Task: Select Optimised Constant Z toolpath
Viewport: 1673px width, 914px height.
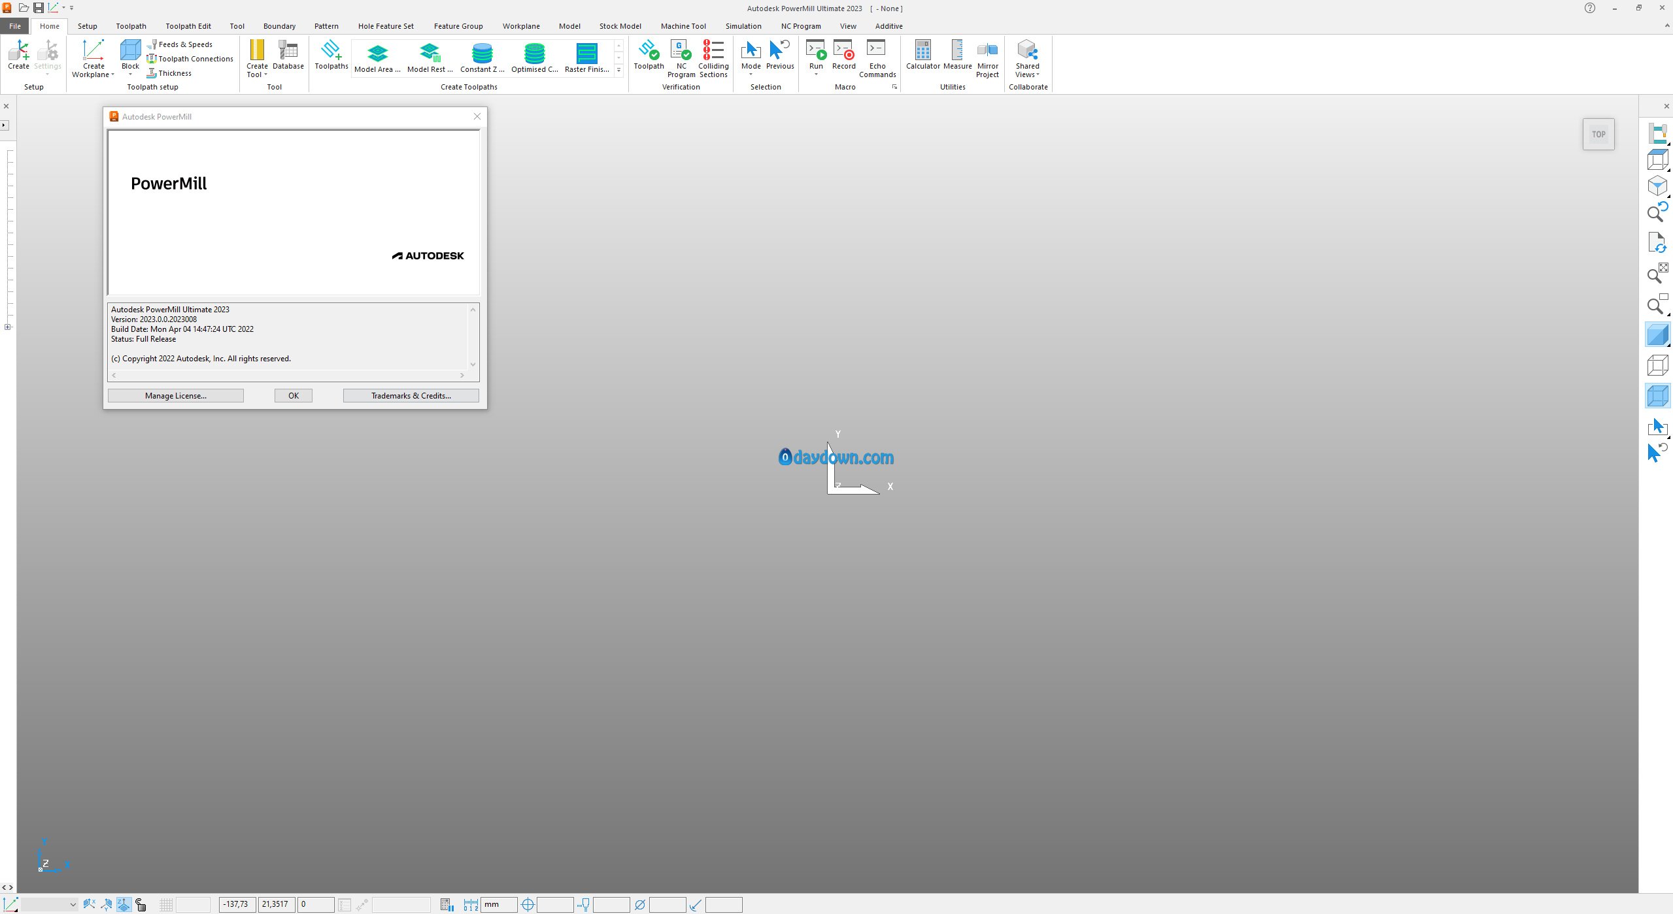Action: (x=534, y=58)
